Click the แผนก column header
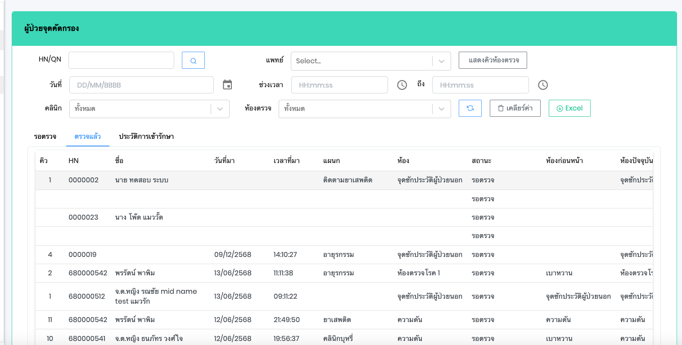 (x=331, y=161)
